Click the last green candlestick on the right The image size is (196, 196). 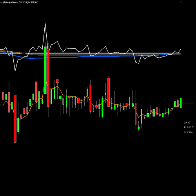[x=181, y=103]
